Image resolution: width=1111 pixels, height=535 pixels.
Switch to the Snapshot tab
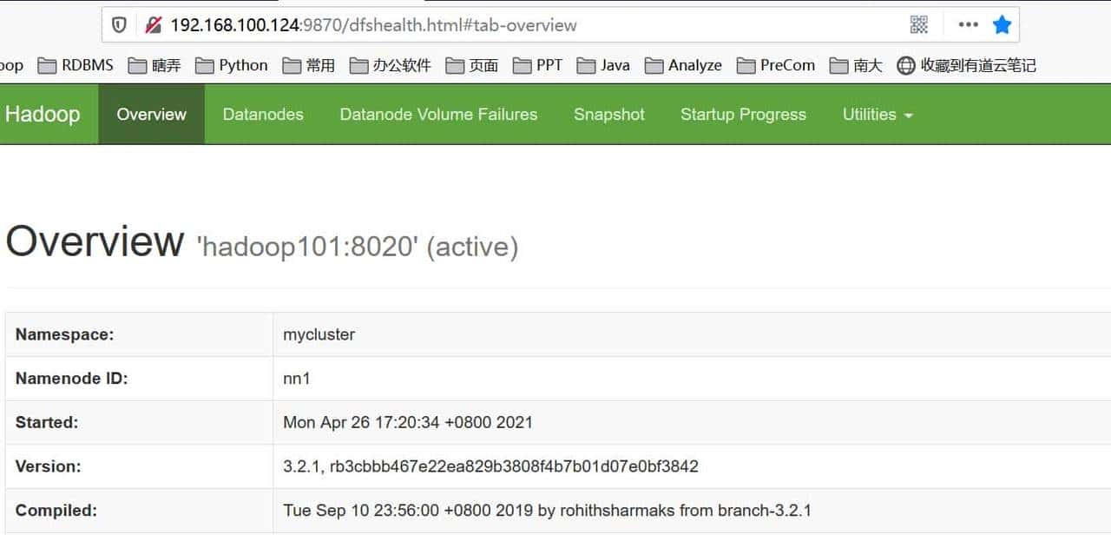pyautogui.click(x=608, y=114)
